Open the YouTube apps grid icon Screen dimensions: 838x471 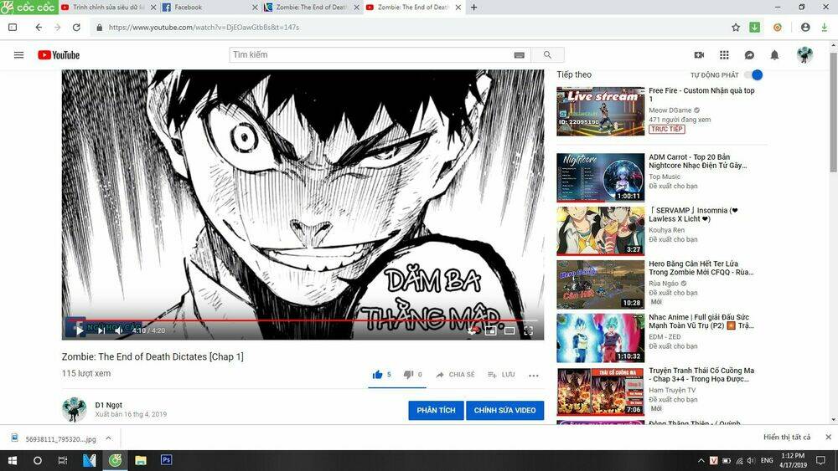coord(724,55)
